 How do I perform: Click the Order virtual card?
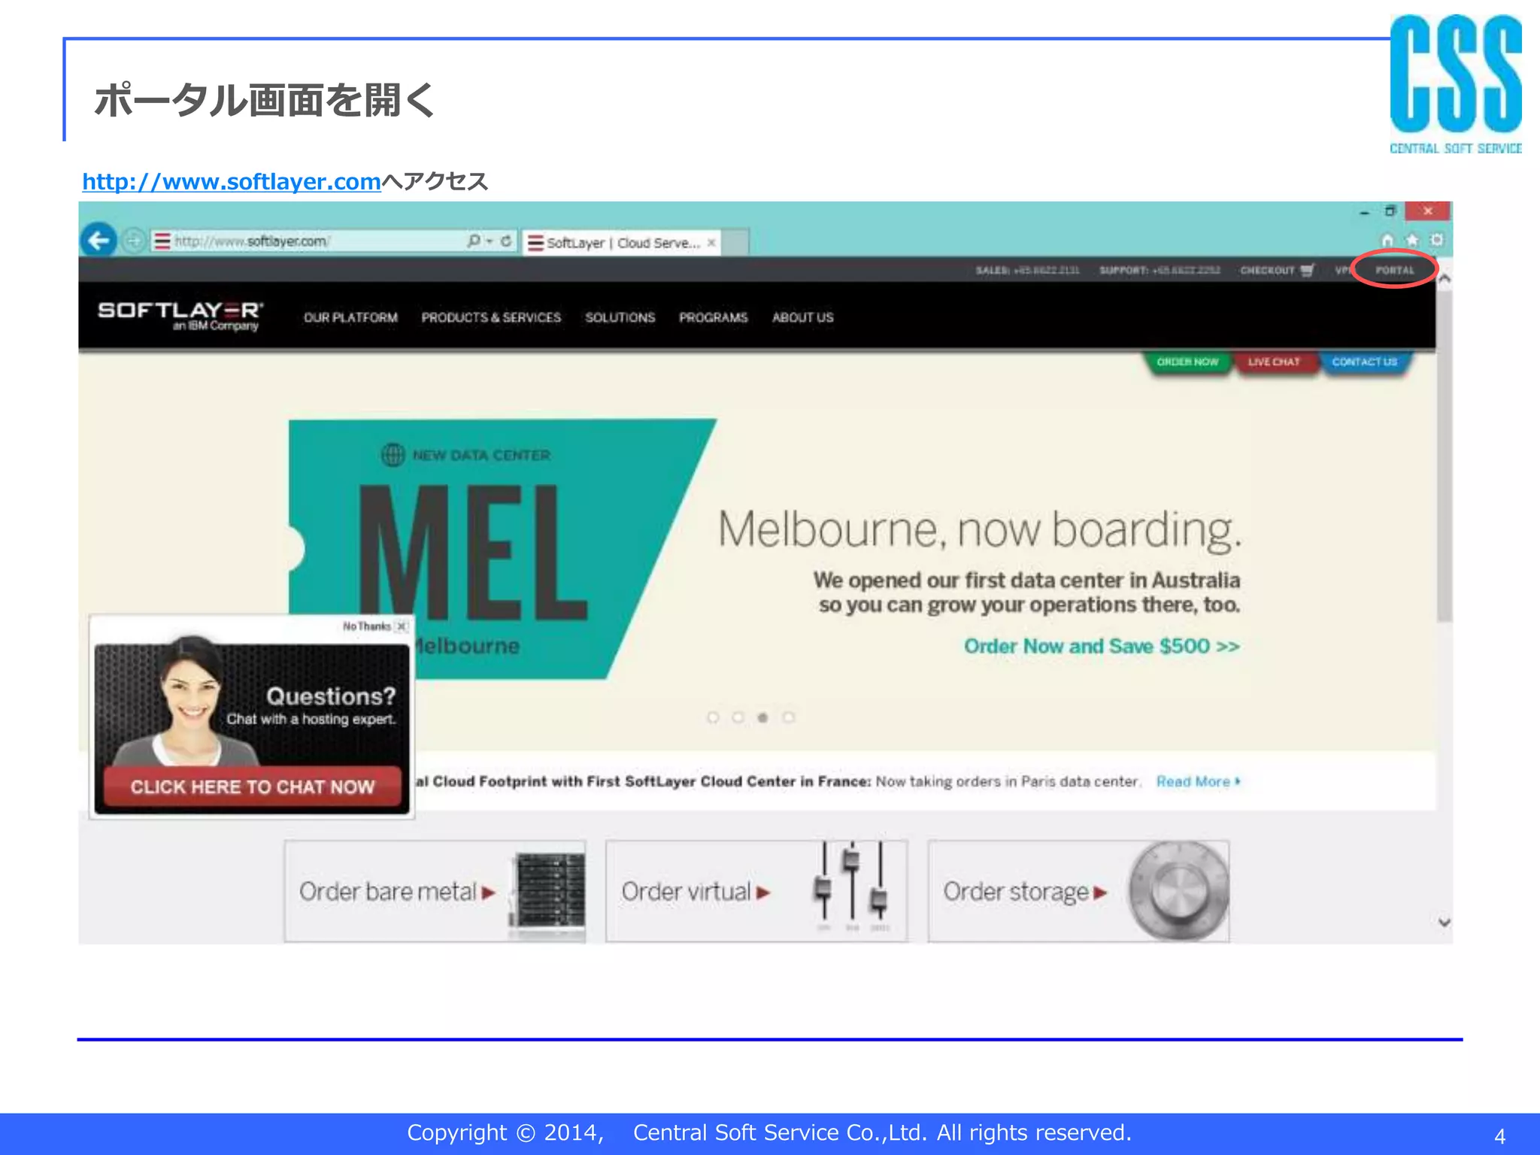coord(756,891)
